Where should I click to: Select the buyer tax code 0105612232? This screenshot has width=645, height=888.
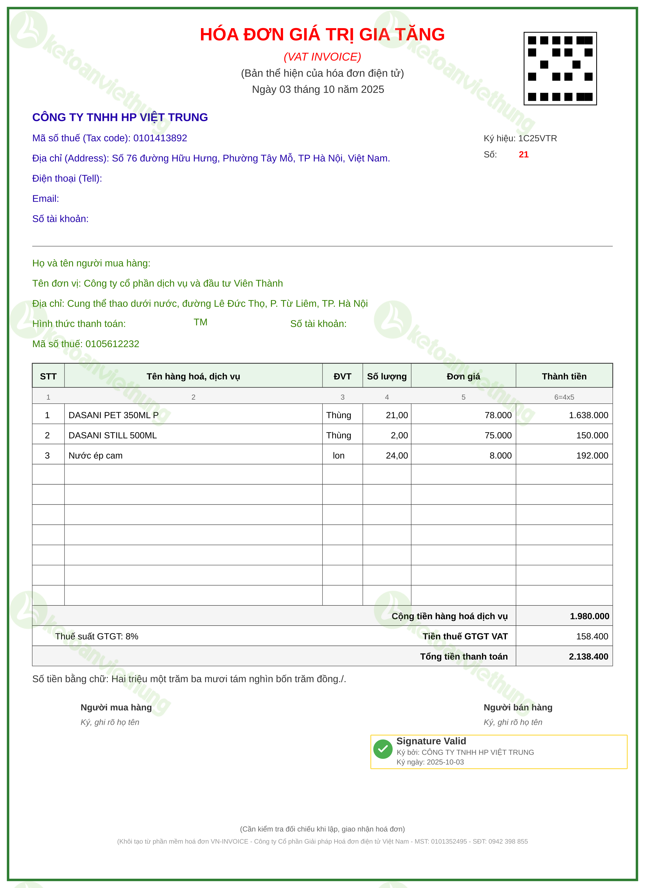[x=112, y=344]
